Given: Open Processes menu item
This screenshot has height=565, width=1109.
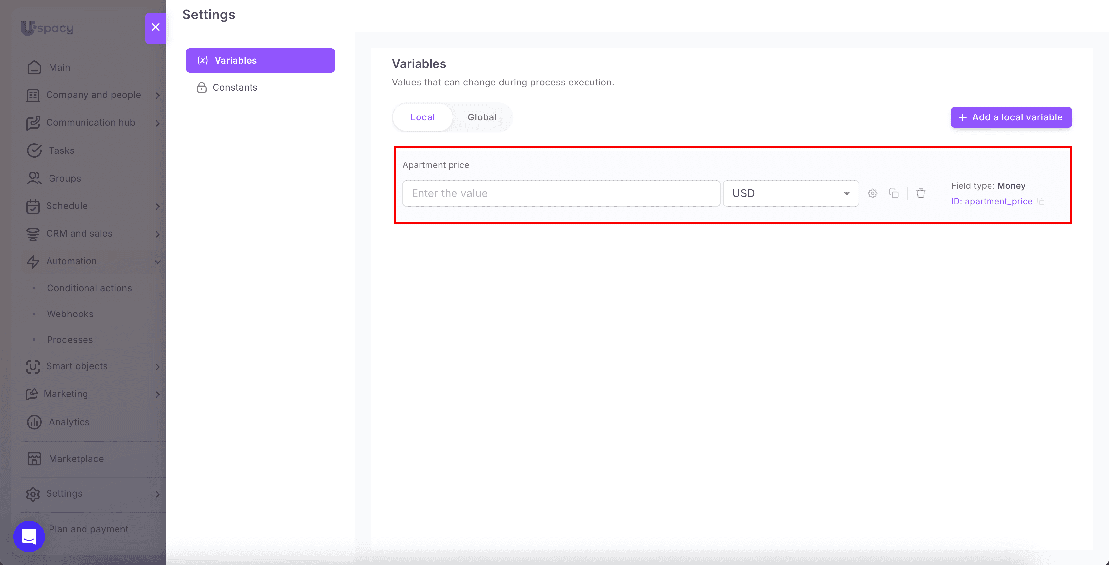Looking at the screenshot, I should pyautogui.click(x=70, y=340).
